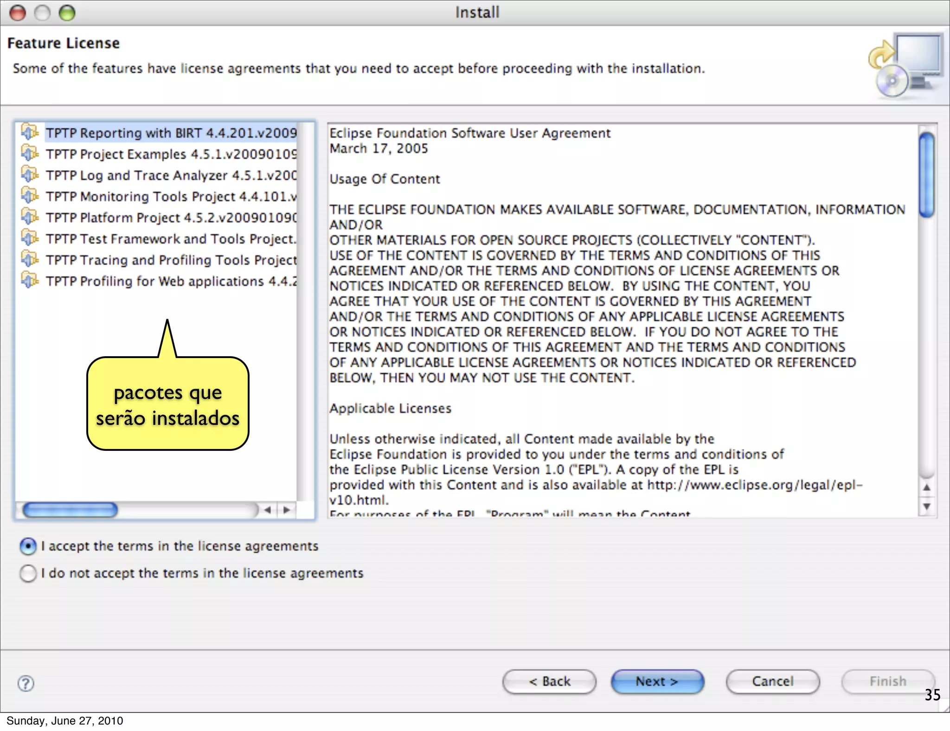
Task: Click the vertical scrollbar thumb of license text
Action: pyautogui.click(x=926, y=175)
